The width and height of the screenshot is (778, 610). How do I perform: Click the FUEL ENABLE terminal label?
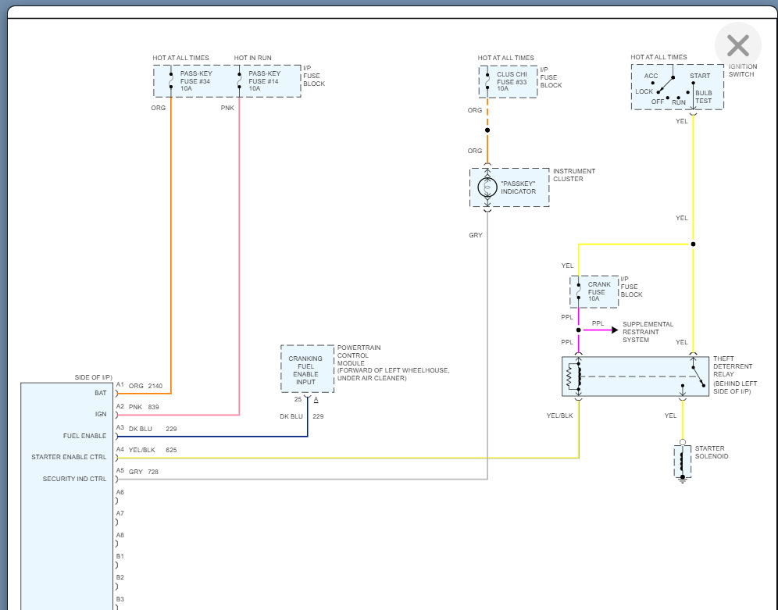point(84,436)
